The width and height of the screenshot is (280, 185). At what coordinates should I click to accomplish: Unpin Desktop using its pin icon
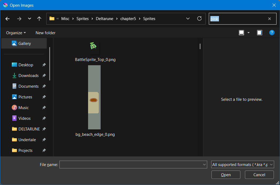[x=44, y=65]
